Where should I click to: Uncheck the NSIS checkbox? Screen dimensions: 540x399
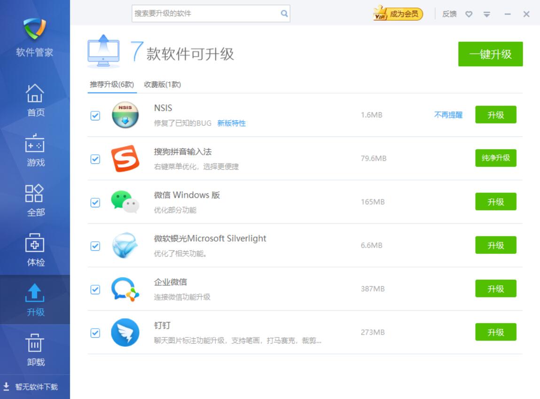coord(95,116)
